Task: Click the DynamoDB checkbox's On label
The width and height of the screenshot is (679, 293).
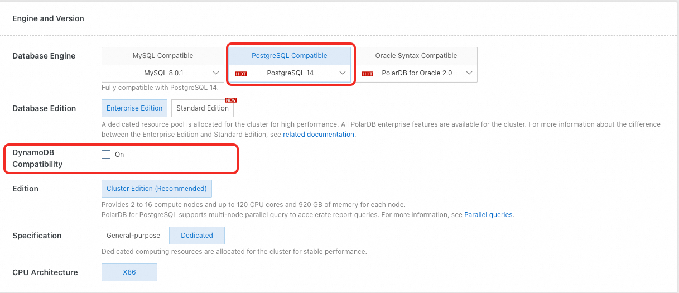Action: tap(119, 155)
